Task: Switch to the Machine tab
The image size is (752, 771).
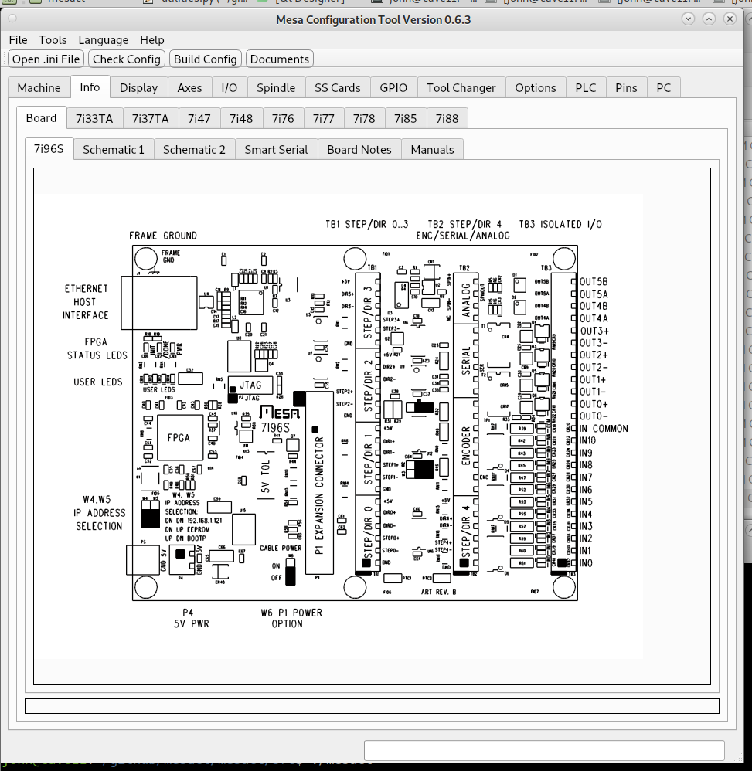Action: (39, 87)
